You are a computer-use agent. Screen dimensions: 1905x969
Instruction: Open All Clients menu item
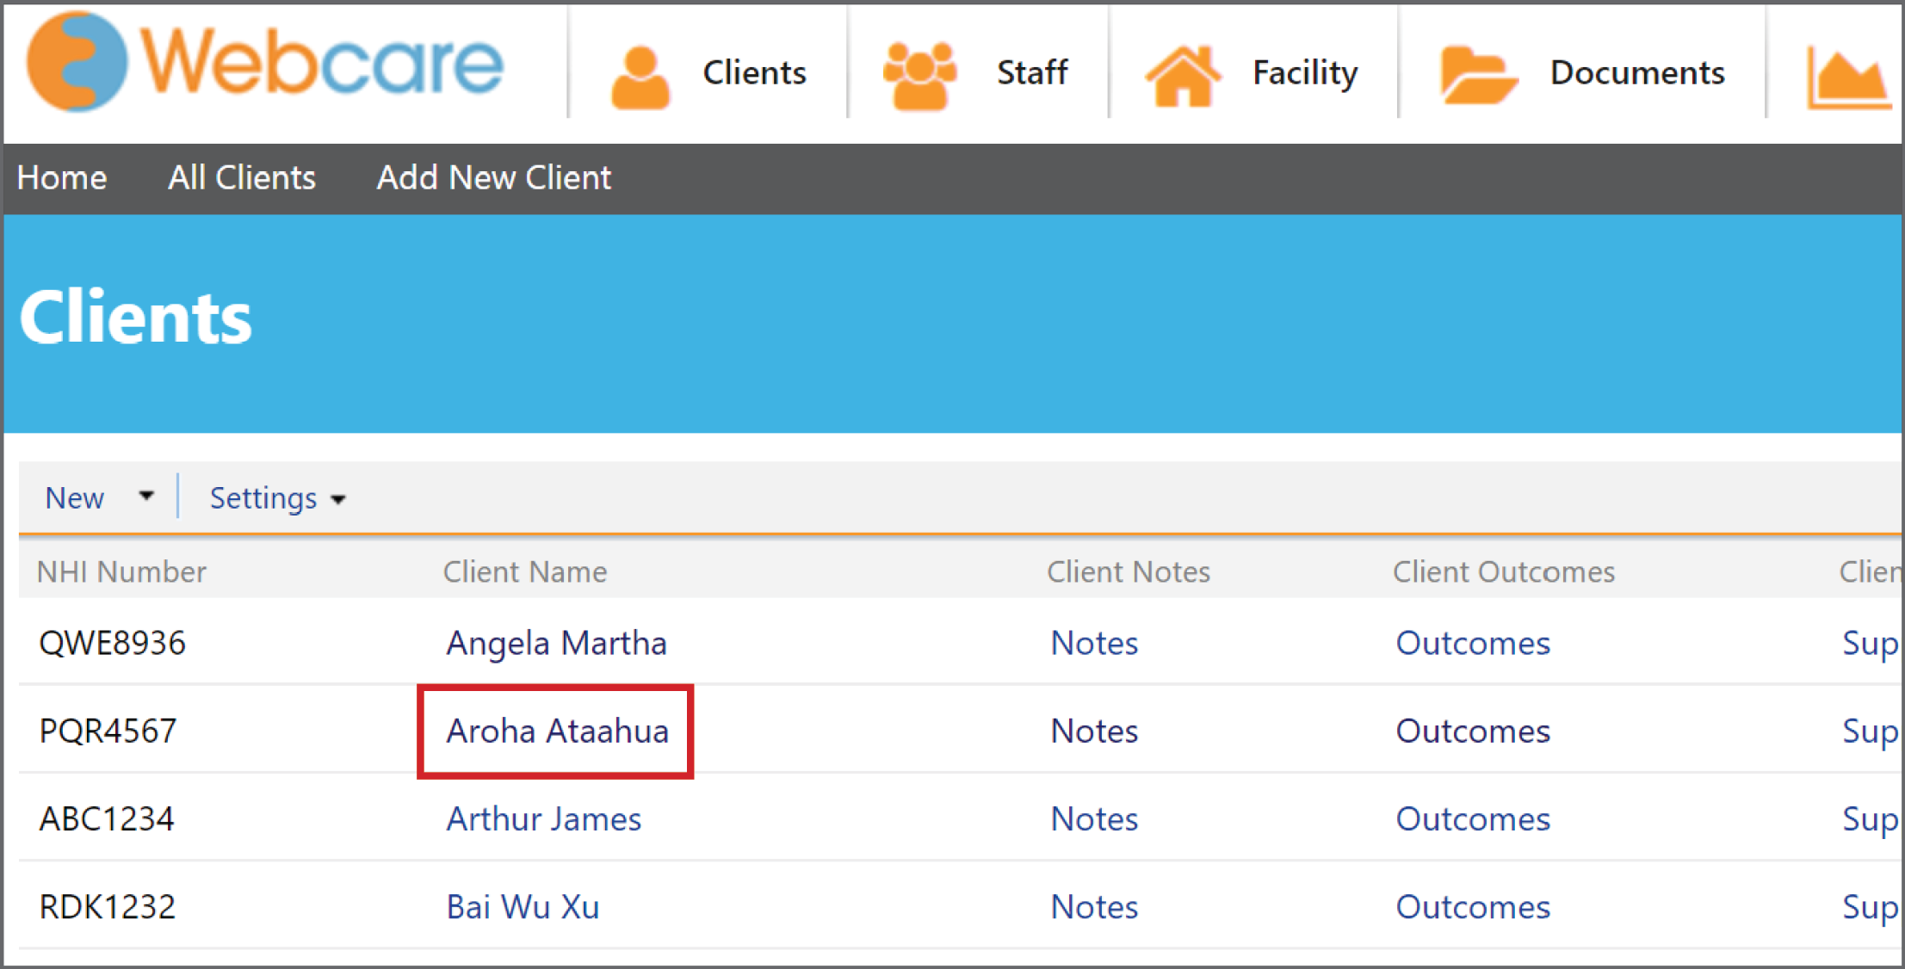click(242, 177)
